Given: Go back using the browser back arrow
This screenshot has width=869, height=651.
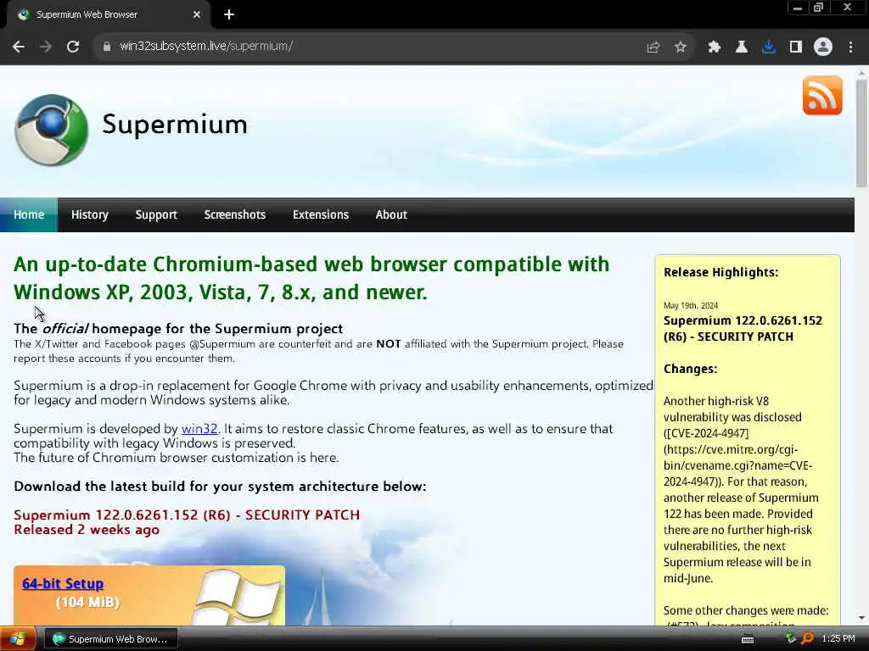Looking at the screenshot, I should pyautogui.click(x=19, y=47).
